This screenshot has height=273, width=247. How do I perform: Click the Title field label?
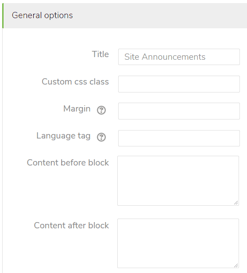[100, 54]
